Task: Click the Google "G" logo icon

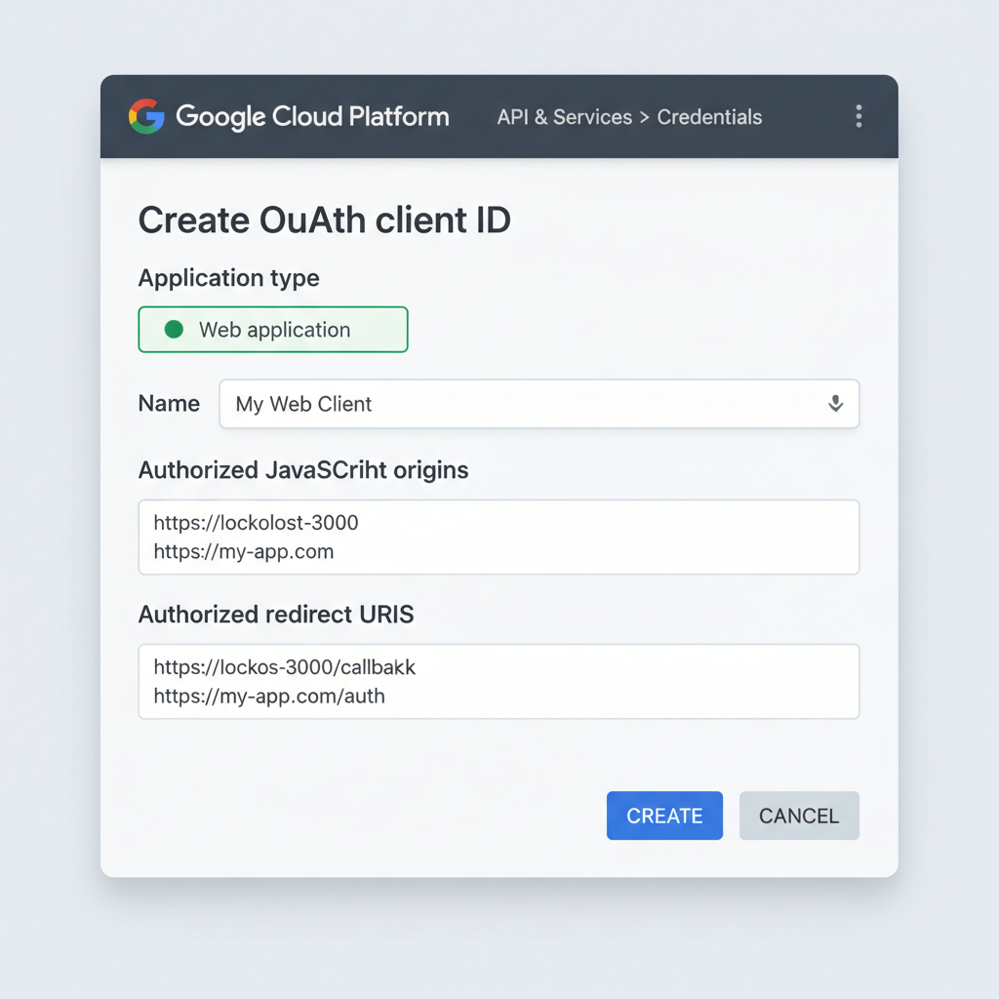Action: point(146,116)
